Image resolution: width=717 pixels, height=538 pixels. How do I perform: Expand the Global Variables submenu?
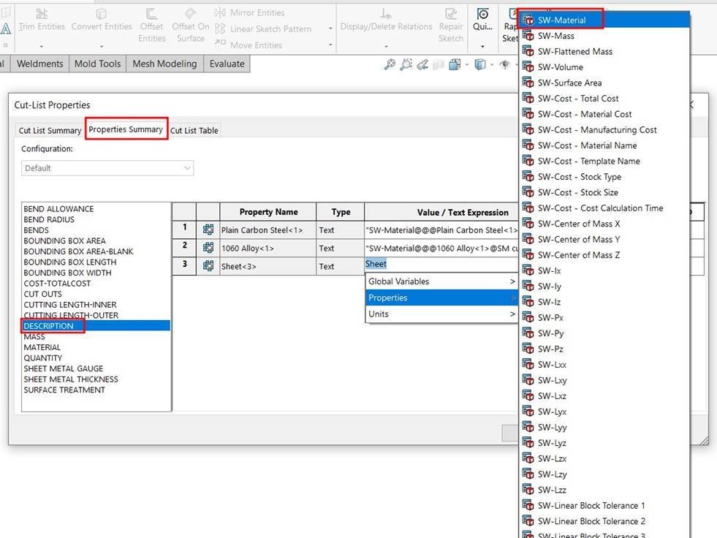[441, 281]
